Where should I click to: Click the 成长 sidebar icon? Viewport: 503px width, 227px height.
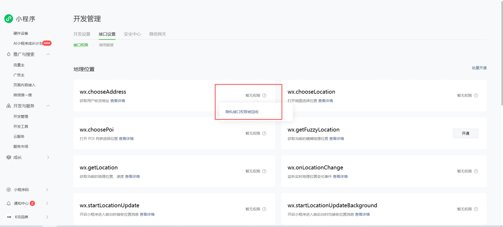(x=9, y=157)
